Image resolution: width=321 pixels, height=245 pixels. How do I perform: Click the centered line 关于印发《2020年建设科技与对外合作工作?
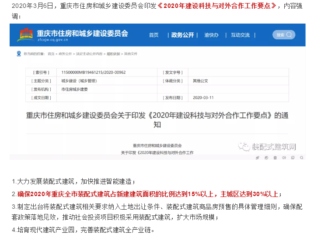pyautogui.click(x=157, y=152)
